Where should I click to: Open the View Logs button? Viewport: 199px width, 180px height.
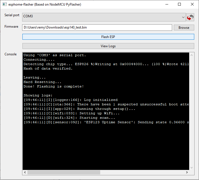tap(108, 46)
